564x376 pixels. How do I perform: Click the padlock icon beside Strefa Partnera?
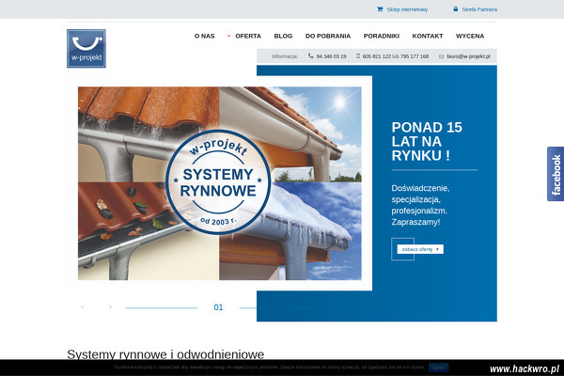click(455, 9)
